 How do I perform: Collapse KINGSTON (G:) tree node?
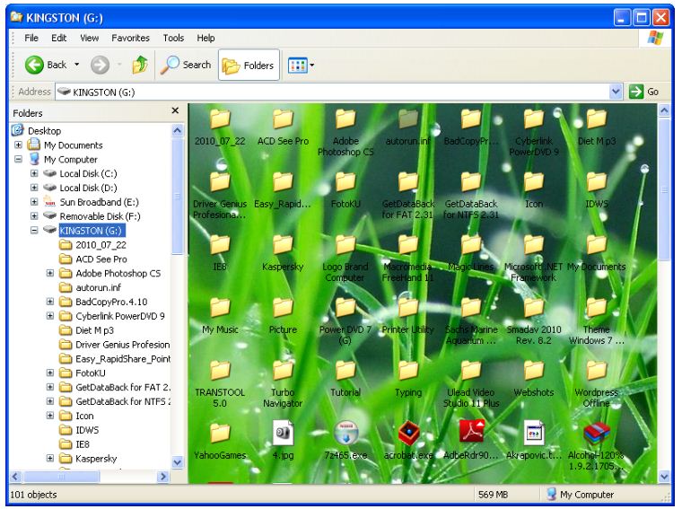(34, 231)
